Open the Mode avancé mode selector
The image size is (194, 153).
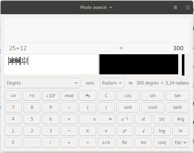coord(96,7)
